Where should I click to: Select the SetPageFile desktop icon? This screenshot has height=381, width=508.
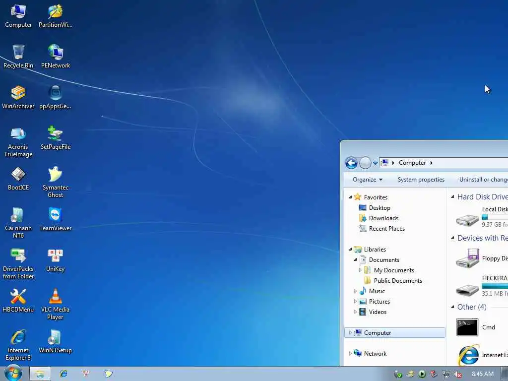[x=56, y=138]
